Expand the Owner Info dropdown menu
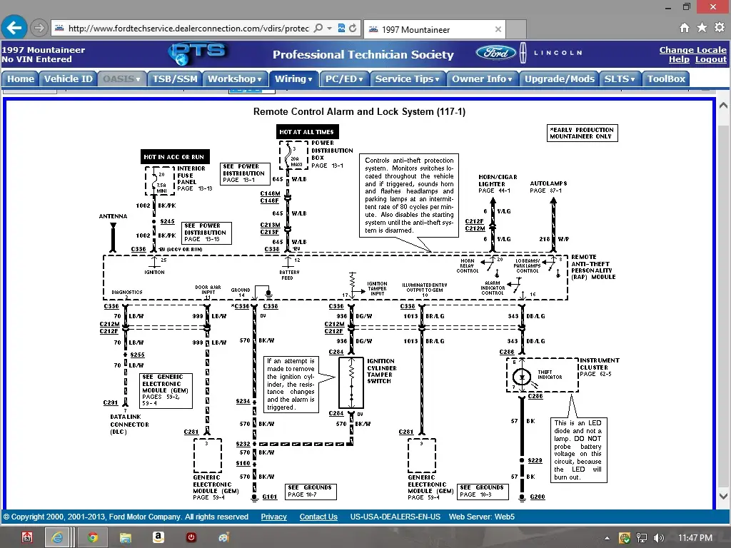731x548 pixels. click(x=482, y=78)
